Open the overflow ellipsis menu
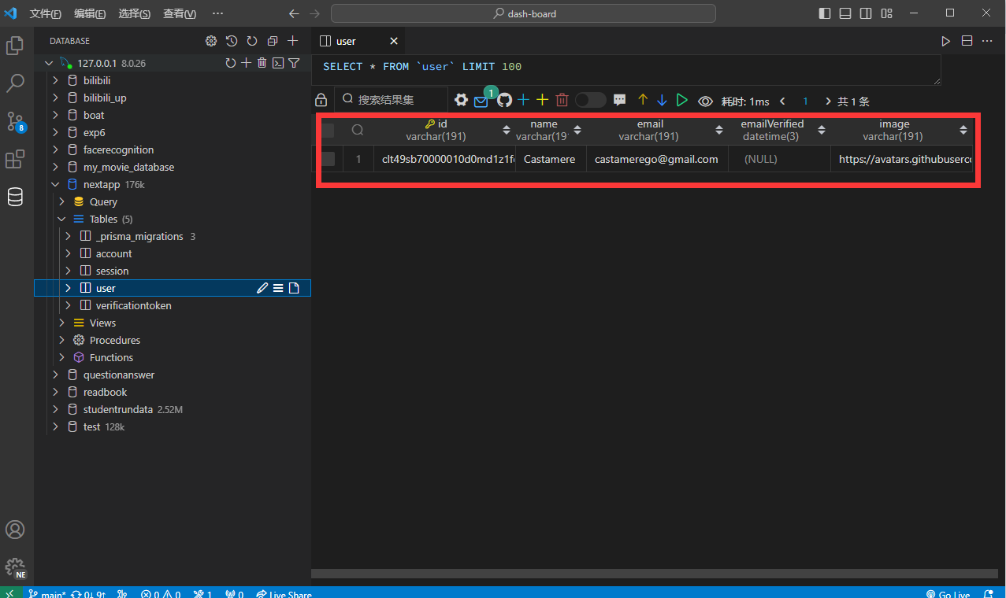 218,13
